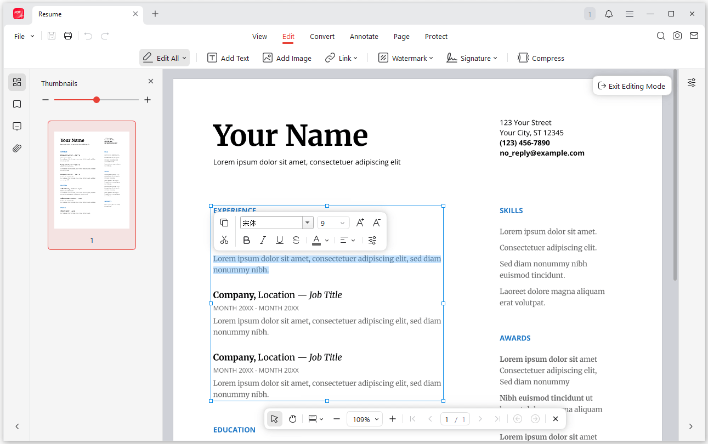Expand the Watermark dropdown
Screen dimensions: 708x444
click(x=431, y=58)
